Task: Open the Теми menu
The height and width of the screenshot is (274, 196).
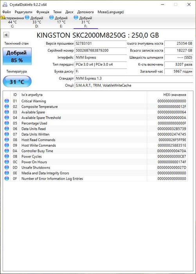Action: [x=57, y=12]
